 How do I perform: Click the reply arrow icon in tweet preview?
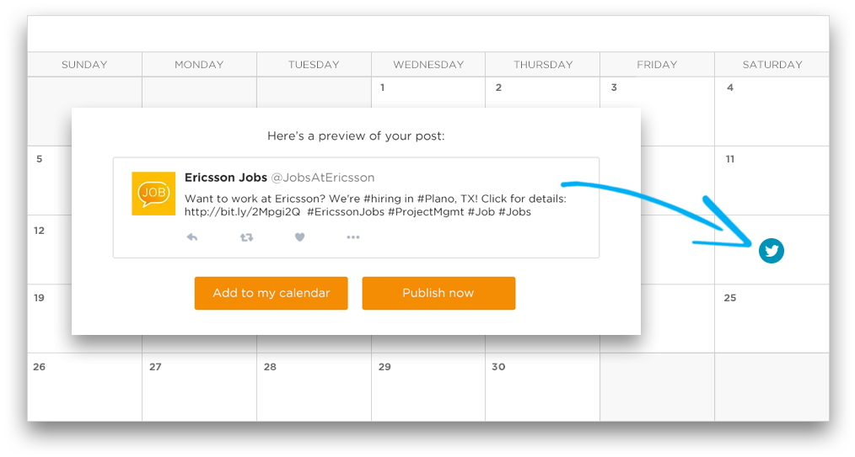[192, 237]
